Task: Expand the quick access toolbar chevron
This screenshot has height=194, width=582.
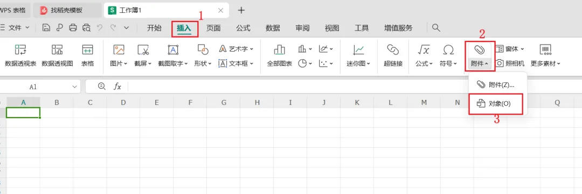Action: [127, 28]
